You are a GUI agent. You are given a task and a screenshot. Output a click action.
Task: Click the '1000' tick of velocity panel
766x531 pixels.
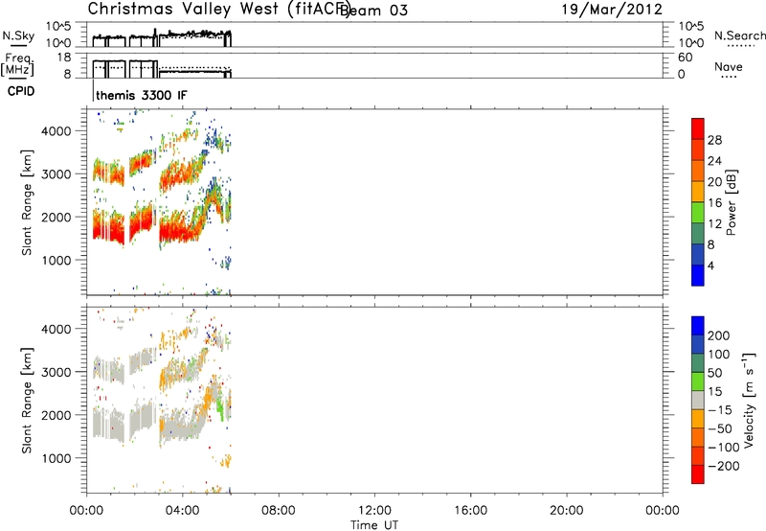click(56, 459)
